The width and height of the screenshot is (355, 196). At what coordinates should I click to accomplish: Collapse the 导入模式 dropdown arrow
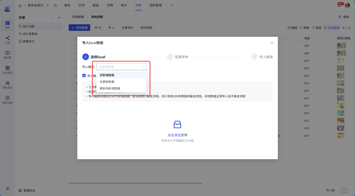click(143, 67)
